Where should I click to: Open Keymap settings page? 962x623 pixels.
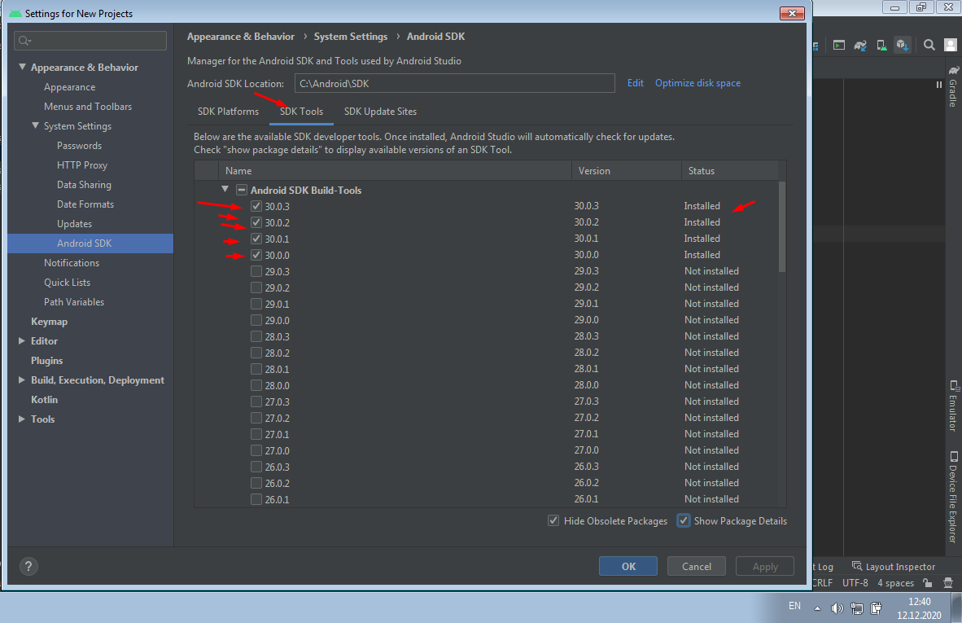coord(49,322)
